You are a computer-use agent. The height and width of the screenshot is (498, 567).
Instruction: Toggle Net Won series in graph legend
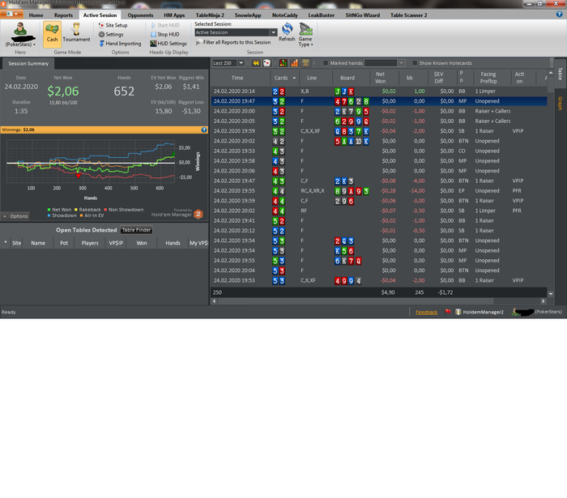pos(59,210)
